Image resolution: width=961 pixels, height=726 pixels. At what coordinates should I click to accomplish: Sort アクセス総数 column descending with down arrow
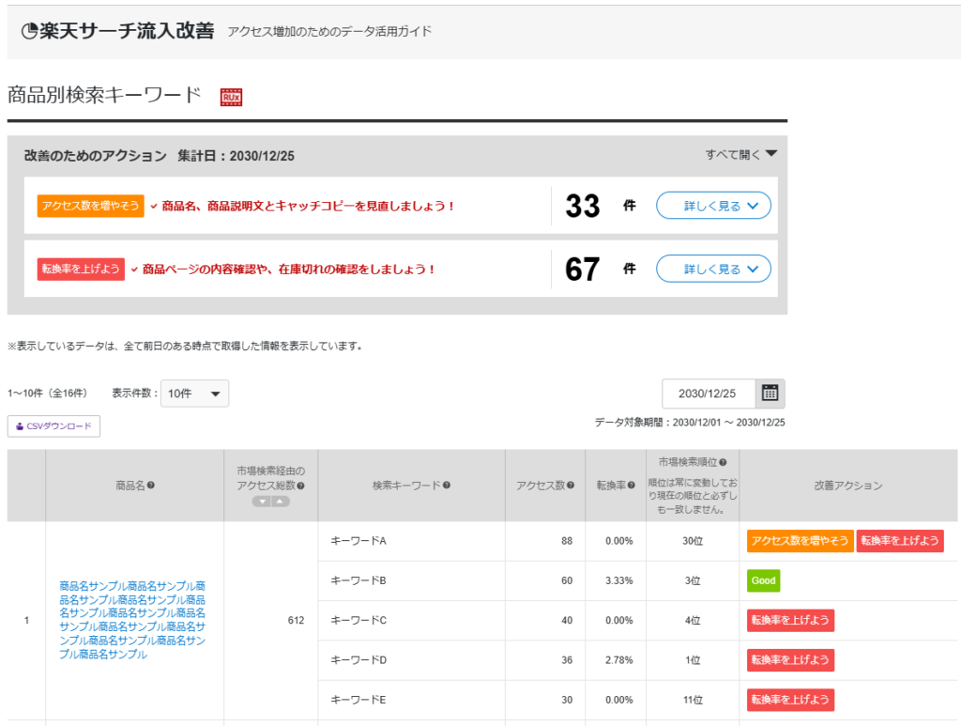coord(261,502)
